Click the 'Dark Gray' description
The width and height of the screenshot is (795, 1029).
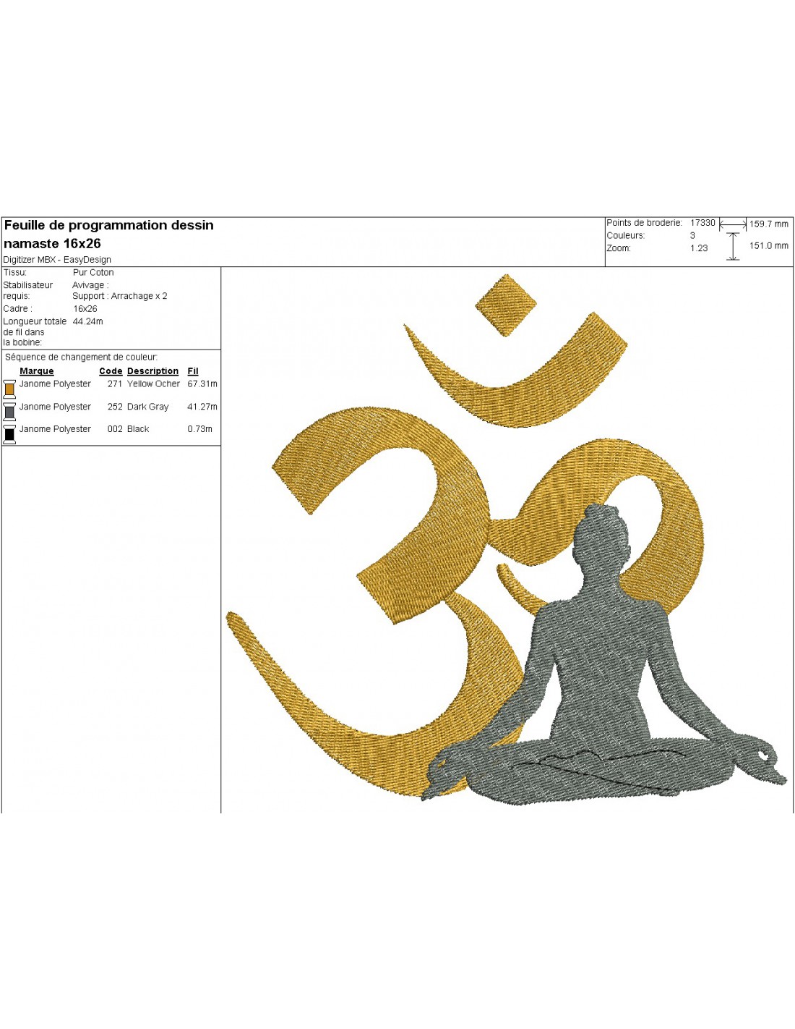click(148, 407)
